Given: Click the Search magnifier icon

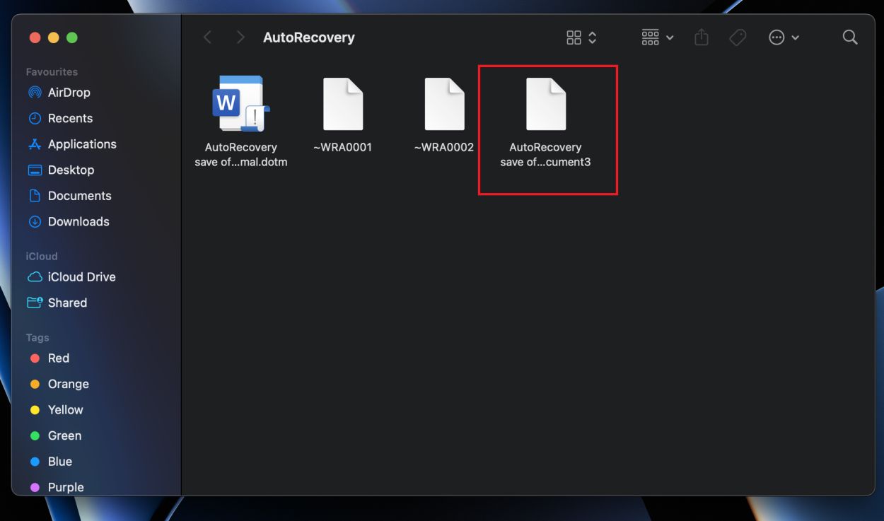Looking at the screenshot, I should pyautogui.click(x=849, y=37).
